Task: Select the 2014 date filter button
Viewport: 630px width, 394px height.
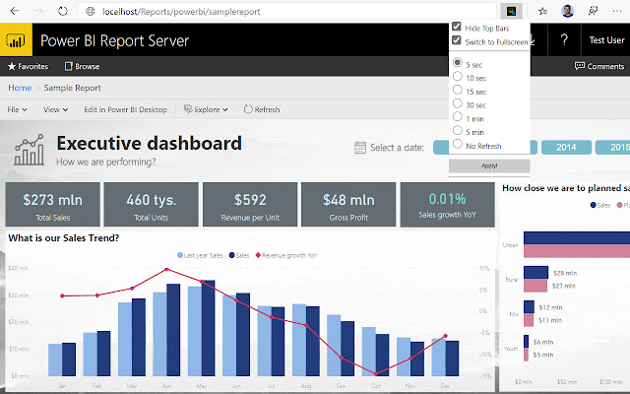Action: [566, 147]
